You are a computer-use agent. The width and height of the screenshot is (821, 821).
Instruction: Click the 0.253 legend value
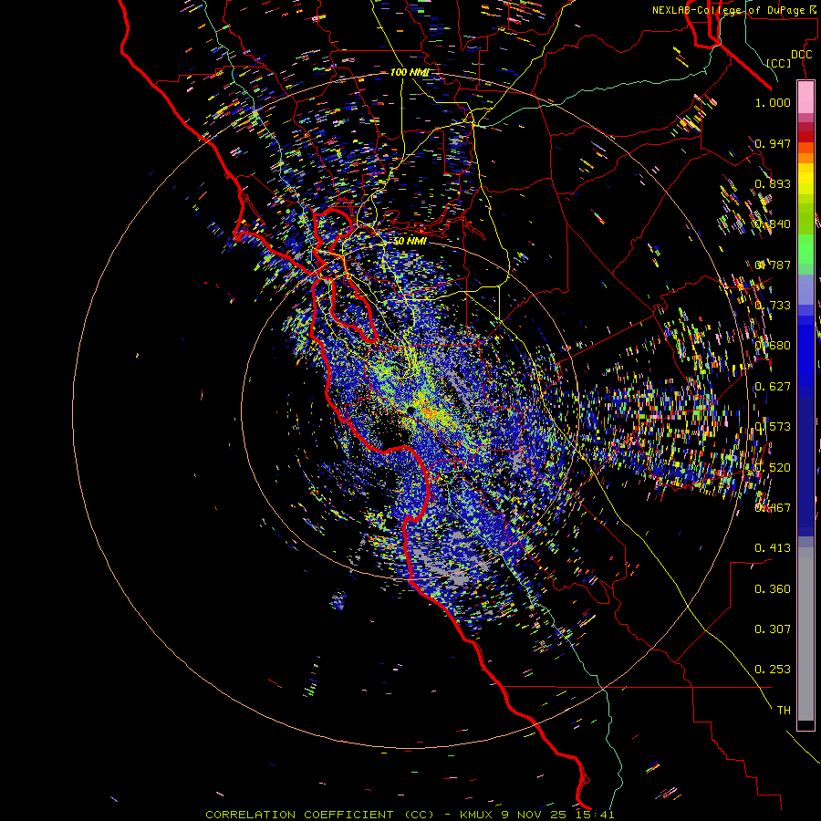pos(773,670)
